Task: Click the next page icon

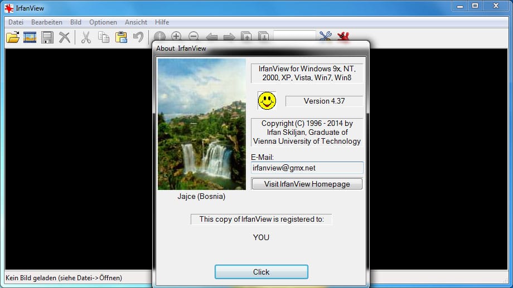Action: click(263, 36)
